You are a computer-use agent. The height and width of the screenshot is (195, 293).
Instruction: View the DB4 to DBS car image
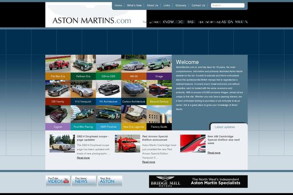(108, 64)
